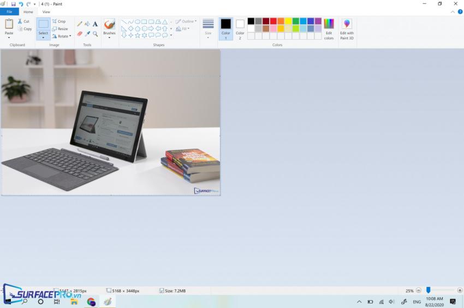Open the Paste dropdown arrow
Viewport: 464px width, 308px height.
coord(9,38)
